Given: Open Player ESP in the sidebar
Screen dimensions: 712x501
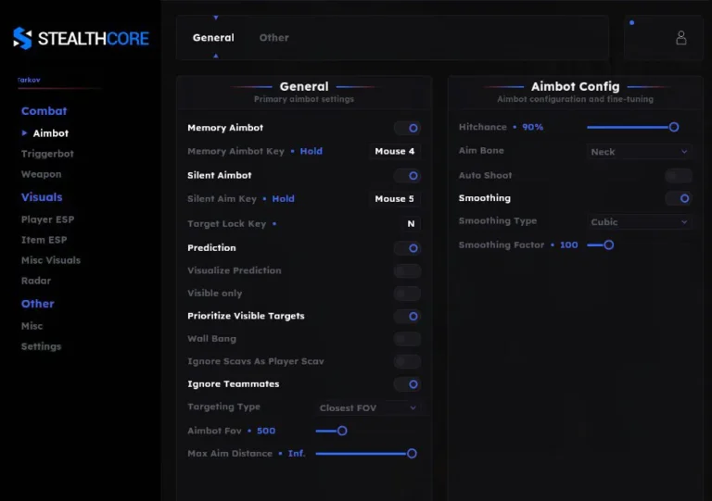Looking at the screenshot, I should pyautogui.click(x=47, y=219).
